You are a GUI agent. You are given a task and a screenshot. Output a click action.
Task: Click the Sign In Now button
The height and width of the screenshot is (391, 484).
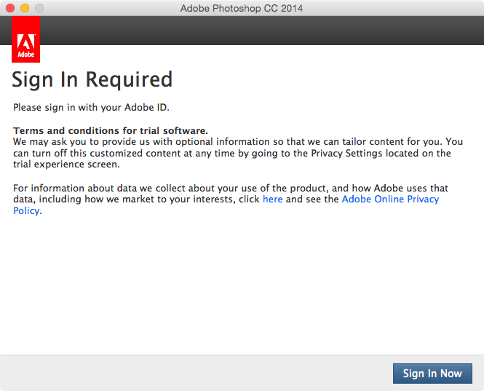tap(432, 374)
